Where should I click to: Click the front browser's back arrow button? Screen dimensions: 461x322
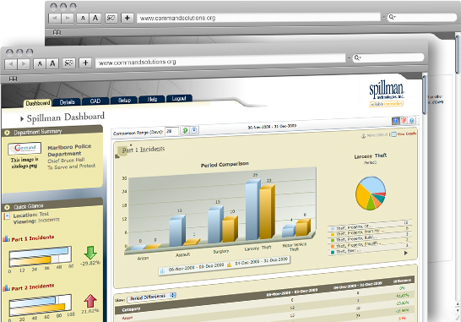(11, 64)
